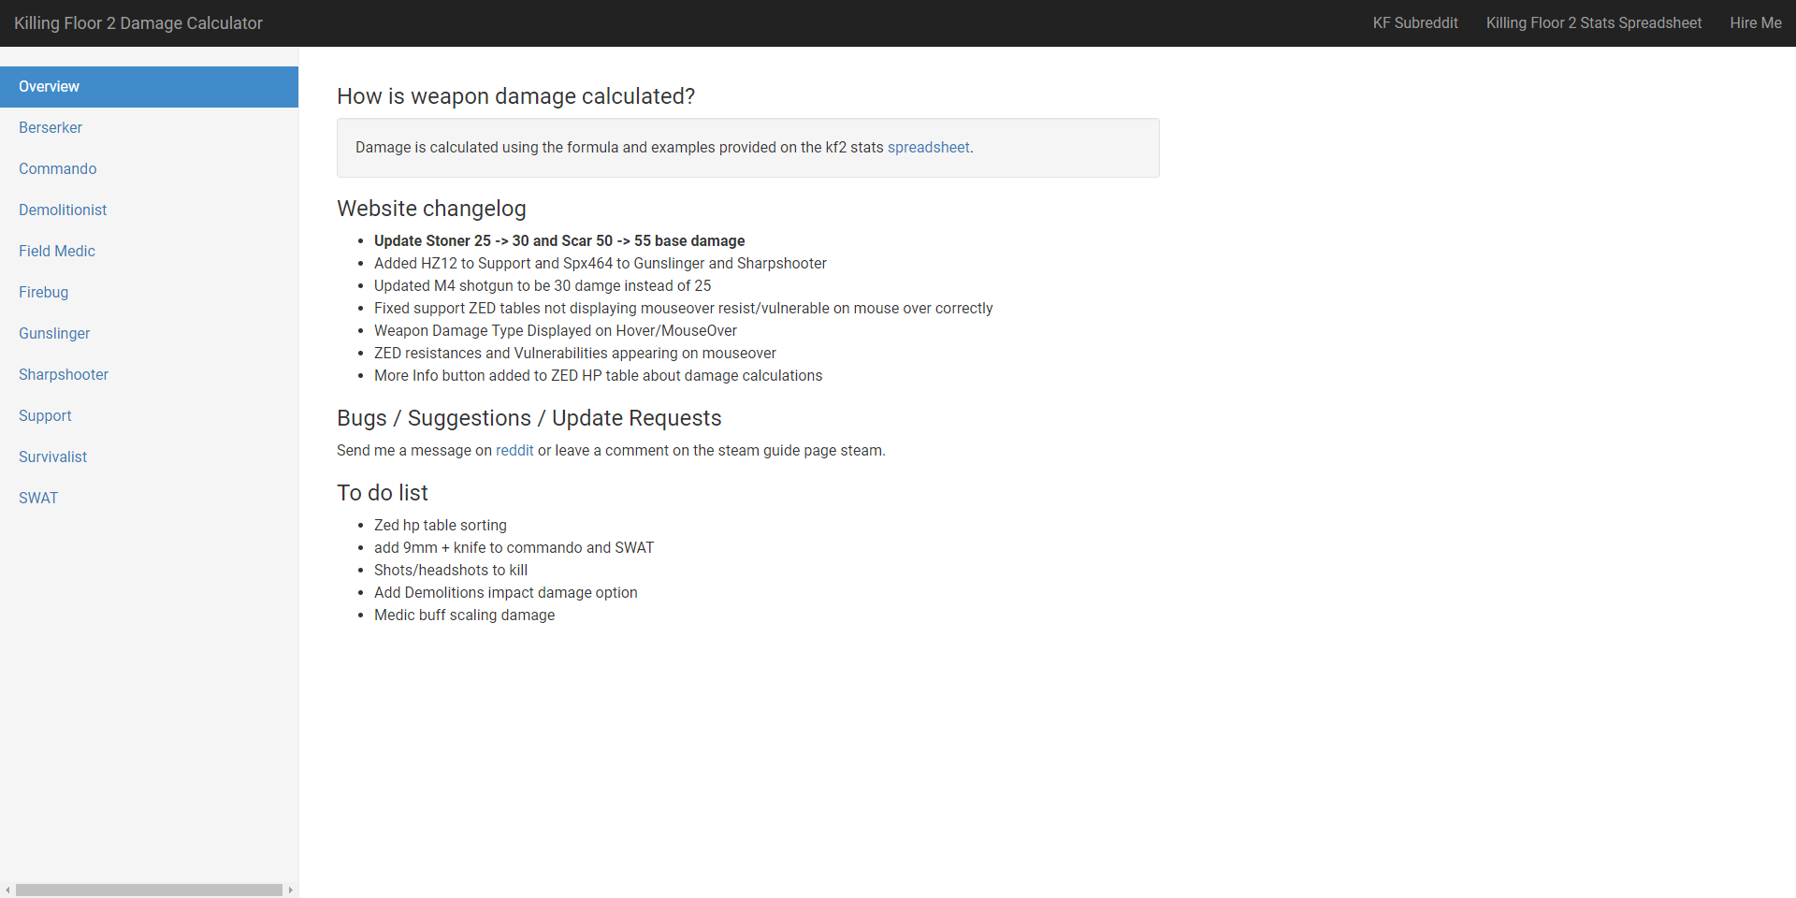Click the 'Medic buff scaling damage' item
The height and width of the screenshot is (898, 1796).
tap(465, 616)
